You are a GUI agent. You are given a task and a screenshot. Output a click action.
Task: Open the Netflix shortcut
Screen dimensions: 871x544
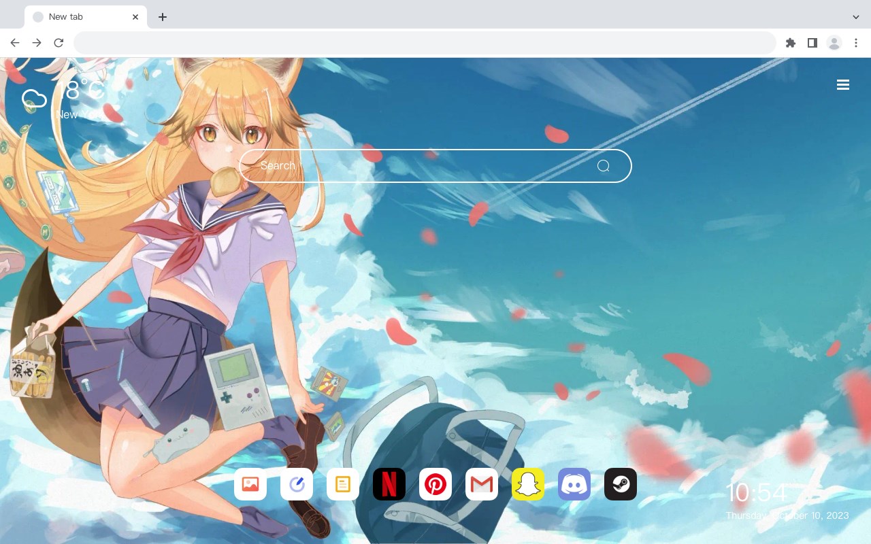click(x=389, y=484)
